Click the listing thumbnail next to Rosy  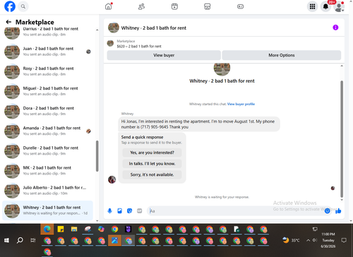coord(12,71)
